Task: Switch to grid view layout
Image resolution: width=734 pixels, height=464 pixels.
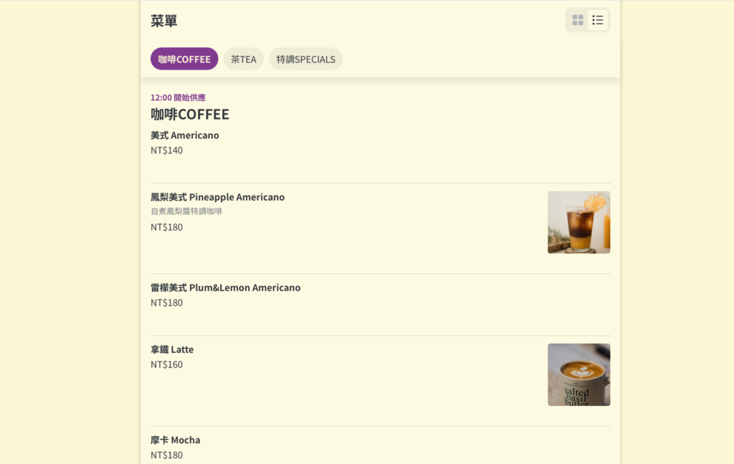Action: (578, 20)
